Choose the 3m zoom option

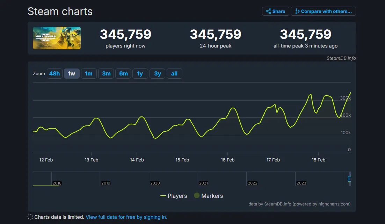106,73
